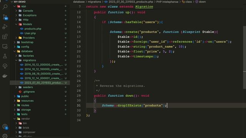Click the 'Reverse the migrations.' comment
Screen dimensions: 246x138
(x=122, y=86)
